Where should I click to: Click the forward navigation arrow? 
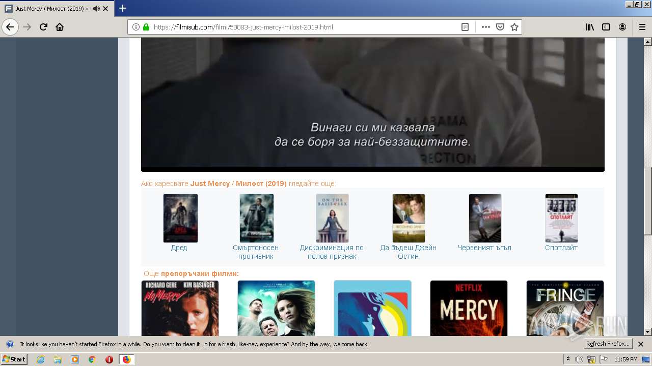pyautogui.click(x=27, y=27)
